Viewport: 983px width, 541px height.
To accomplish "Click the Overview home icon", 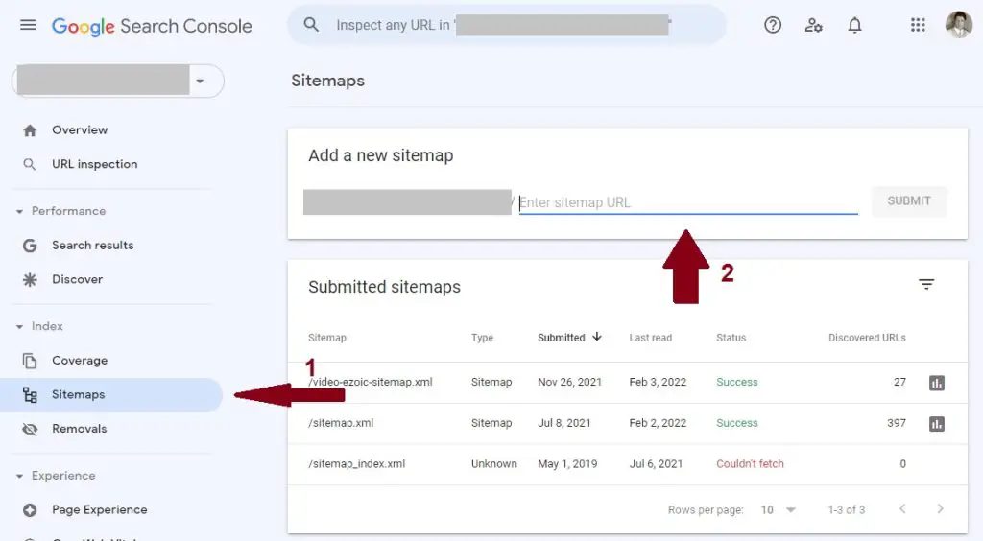I will click(x=30, y=130).
